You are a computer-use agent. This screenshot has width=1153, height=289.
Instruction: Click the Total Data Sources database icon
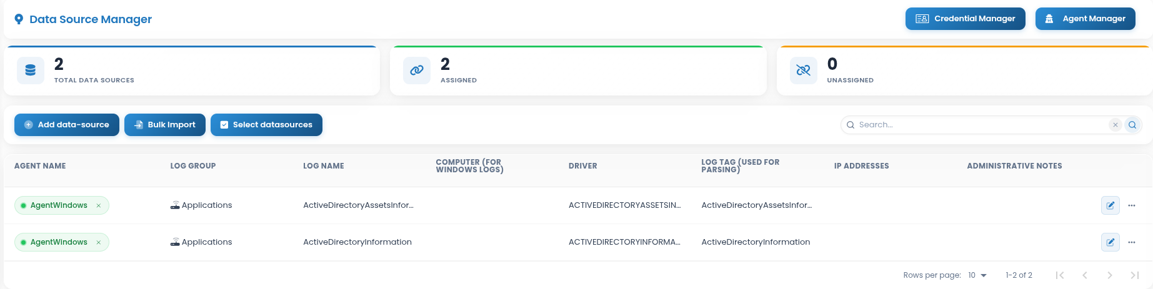point(30,71)
